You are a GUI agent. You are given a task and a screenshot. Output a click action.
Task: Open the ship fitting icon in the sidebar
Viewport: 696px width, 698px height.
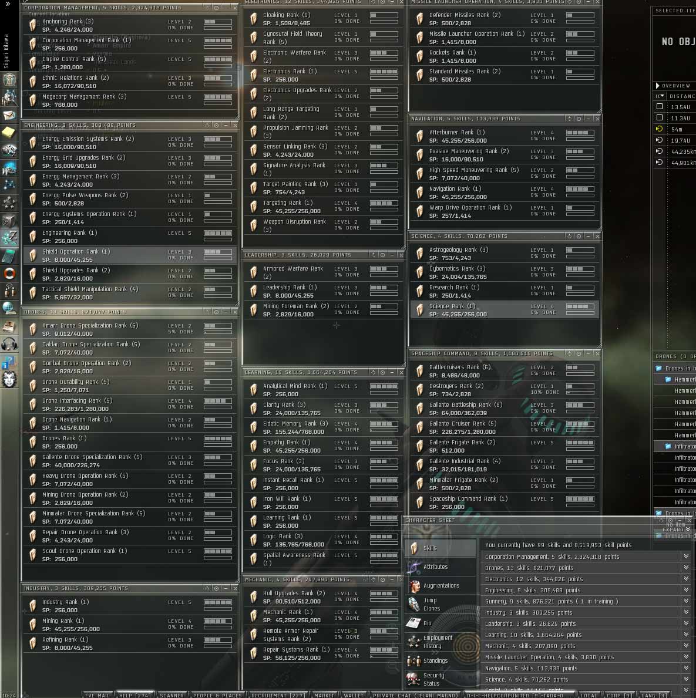[x=9, y=150]
